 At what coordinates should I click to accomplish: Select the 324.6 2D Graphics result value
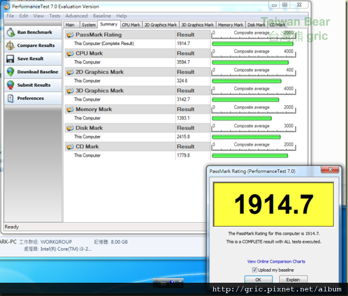point(182,81)
